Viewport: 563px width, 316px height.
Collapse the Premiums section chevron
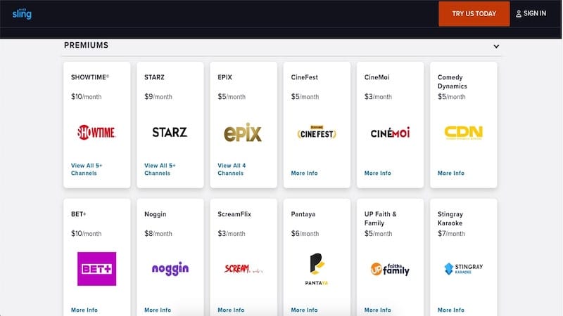496,46
